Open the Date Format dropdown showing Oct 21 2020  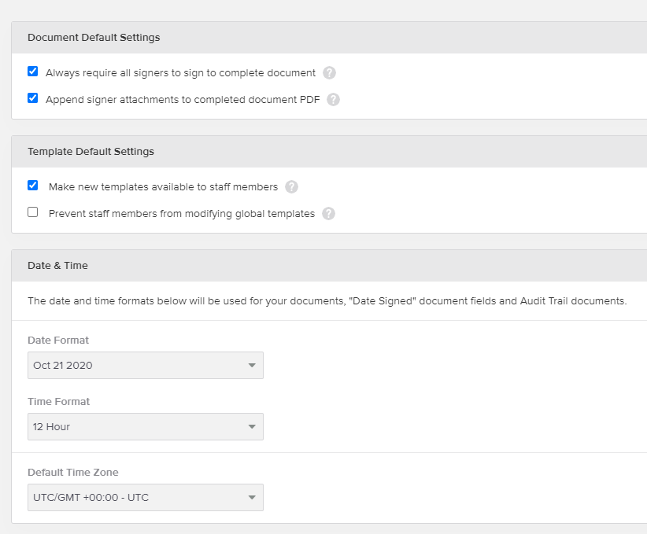(x=145, y=366)
